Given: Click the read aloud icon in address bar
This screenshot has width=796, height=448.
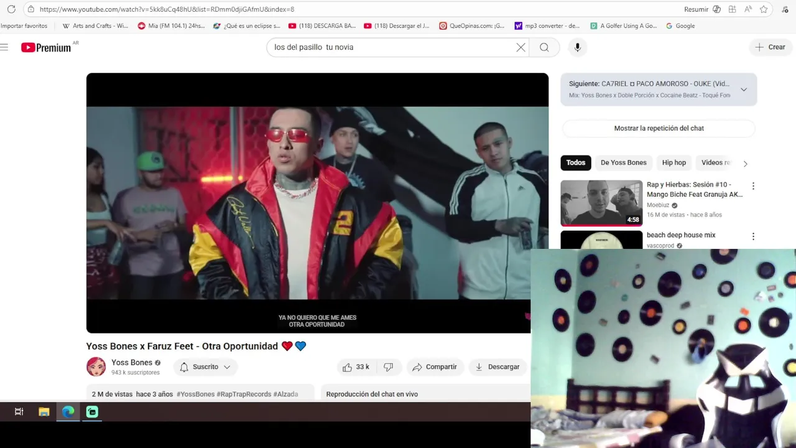Looking at the screenshot, I should (748, 9).
